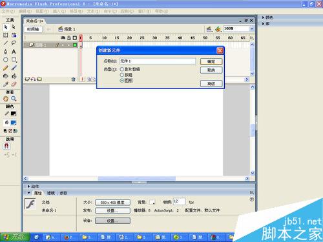The width and height of the screenshot is (323, 242).
Task: Choose the 按钮 radio option
Action: (x=122, y=75)
